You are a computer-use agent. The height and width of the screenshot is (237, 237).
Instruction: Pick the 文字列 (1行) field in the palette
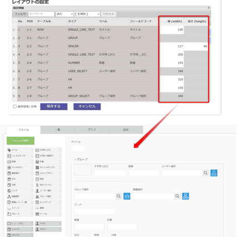48,150
